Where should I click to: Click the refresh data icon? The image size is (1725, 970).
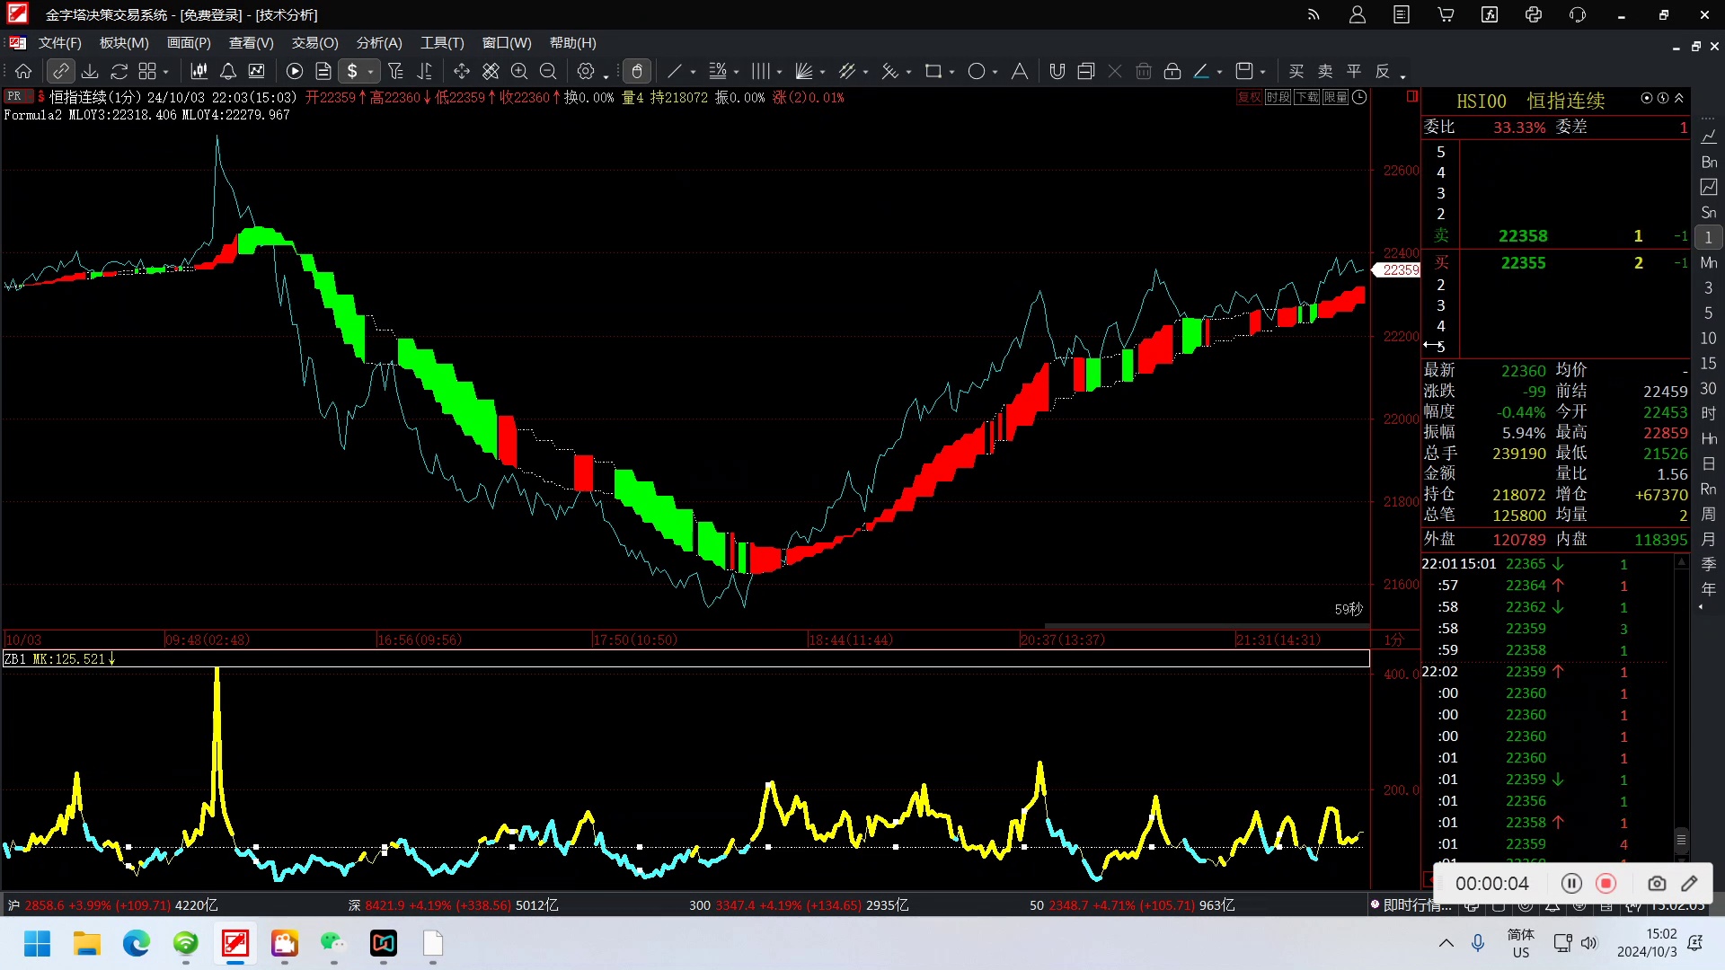pyautogui.click(x=119, y=71)
